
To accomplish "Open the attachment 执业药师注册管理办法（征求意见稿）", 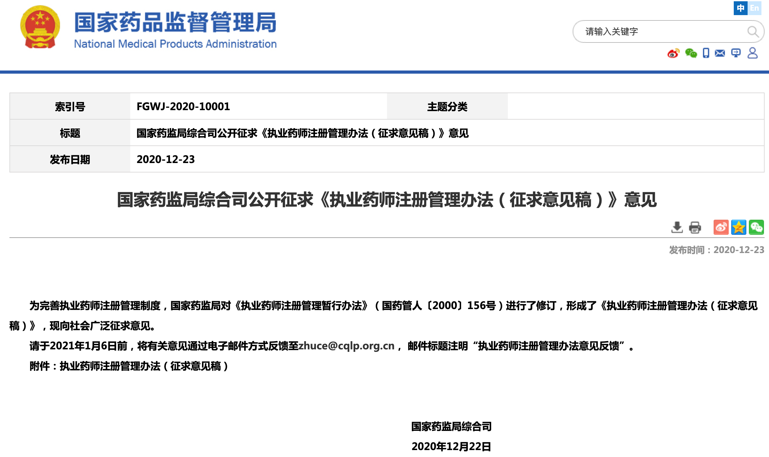I will (144, 366).
